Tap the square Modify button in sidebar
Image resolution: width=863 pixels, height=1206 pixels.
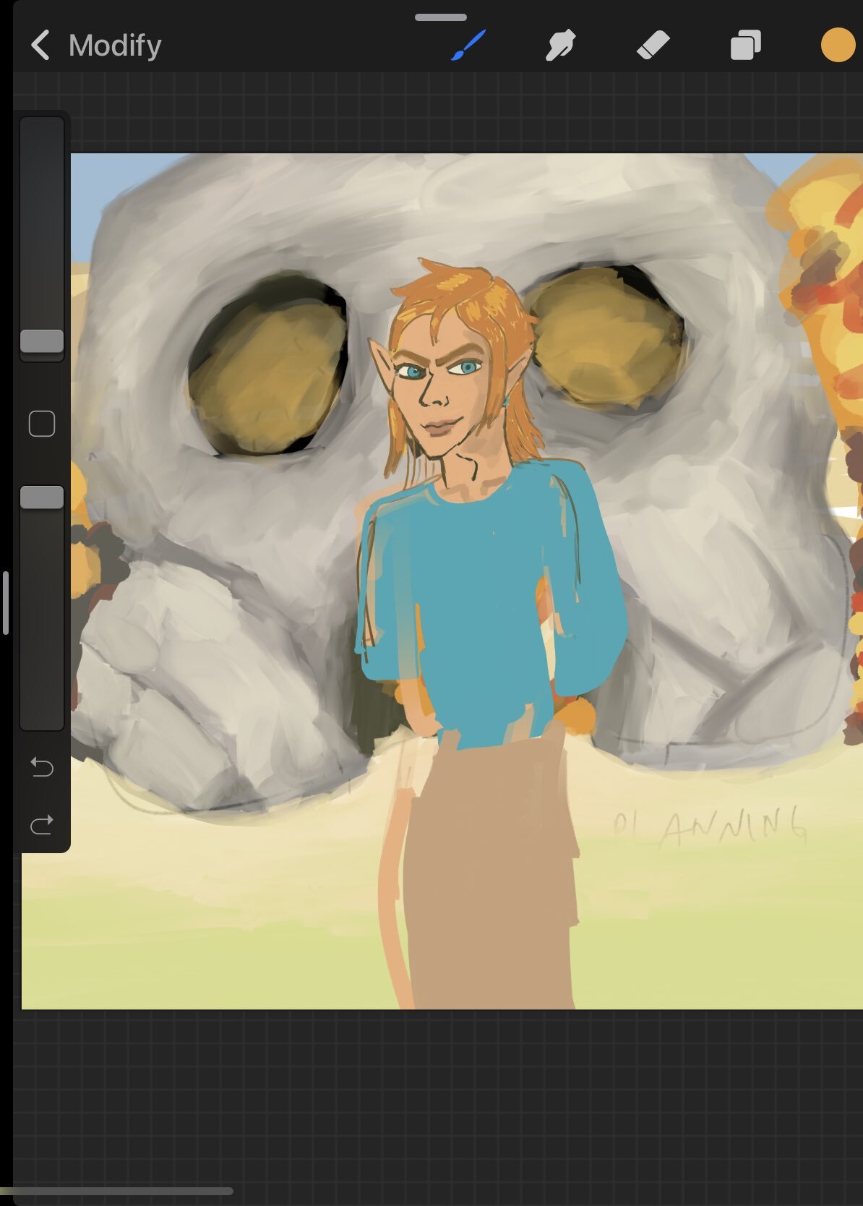[x=42, y=424]
